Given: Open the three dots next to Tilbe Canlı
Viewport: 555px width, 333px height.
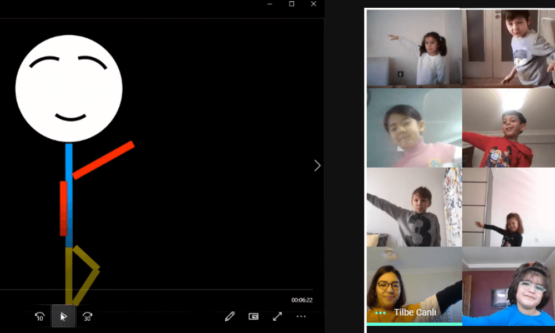Looking at the screenshot, I should click(380, 313).
